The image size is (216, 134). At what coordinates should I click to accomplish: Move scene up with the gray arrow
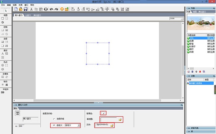tap(196, 72)
